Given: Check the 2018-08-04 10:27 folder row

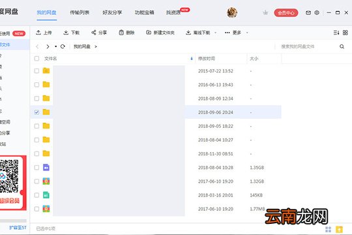Looking at the screenshot, I should click(x=37, y=140).
